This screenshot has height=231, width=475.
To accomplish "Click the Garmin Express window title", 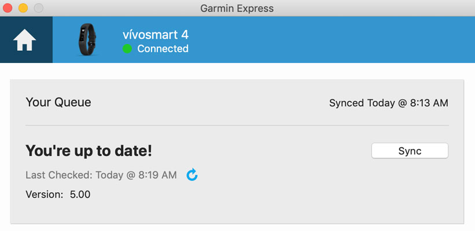I will click(237, 8).
